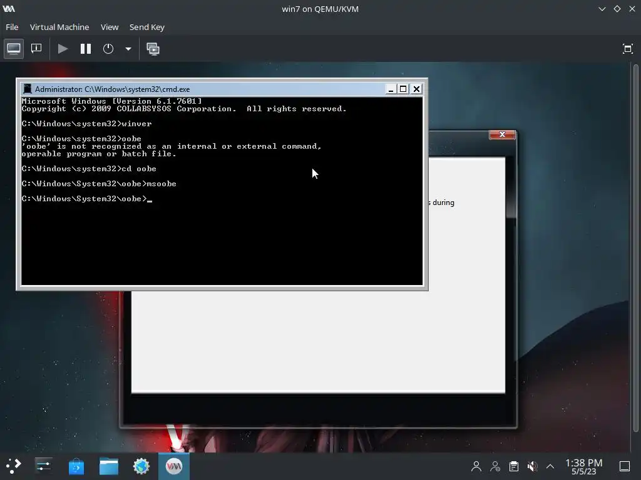
Task: Click the 'msoobe' command line text
Action: click(162, 184)
